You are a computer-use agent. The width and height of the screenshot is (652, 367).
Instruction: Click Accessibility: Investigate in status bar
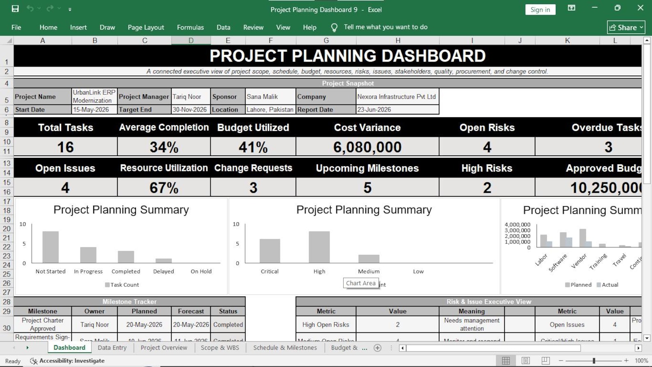click(67, 361)
